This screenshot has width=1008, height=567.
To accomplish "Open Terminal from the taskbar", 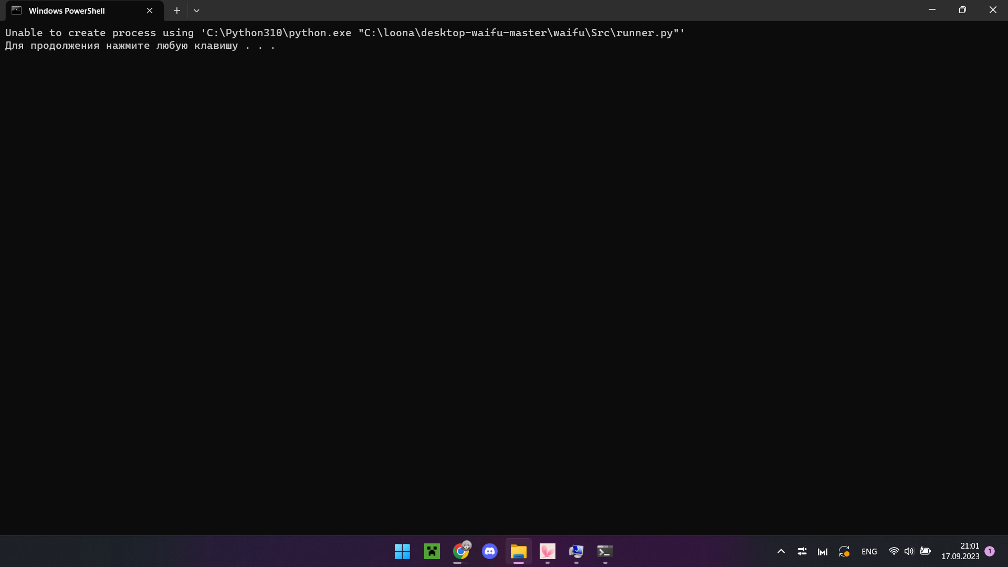I will point(605,551).
